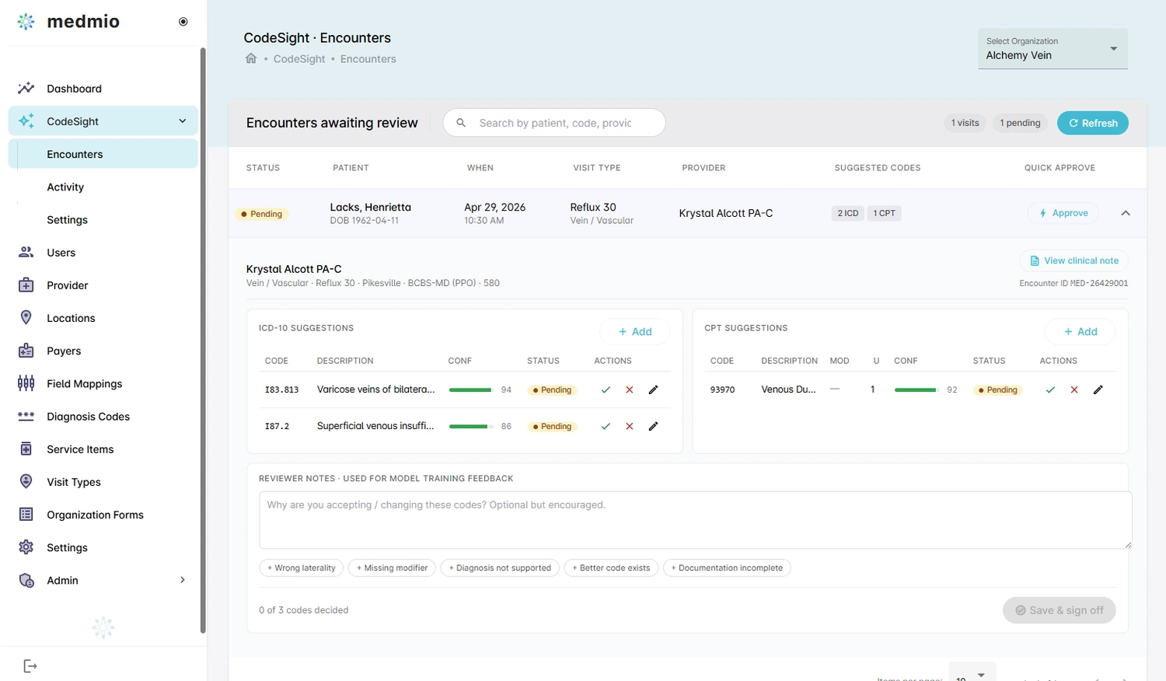Accept ICD code I87.2 checkmark
Screen dimensions: 1166x681
[606, 426]
